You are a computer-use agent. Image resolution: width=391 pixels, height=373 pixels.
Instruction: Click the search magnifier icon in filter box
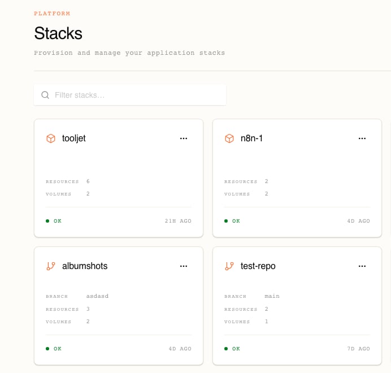[45, 95]
